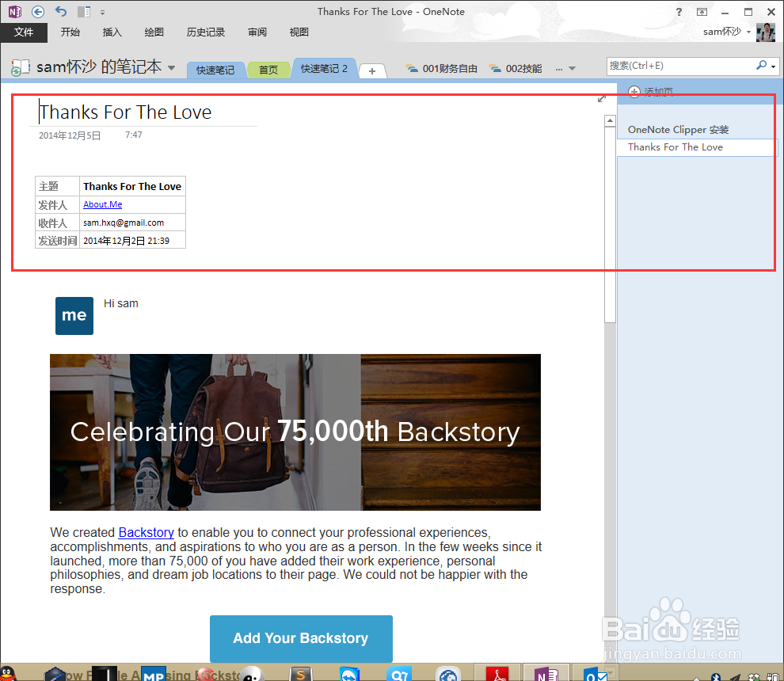Open OneNote help via question mark icon
Viewport: 784px width, 681px height.
click(x=679, y=11)
